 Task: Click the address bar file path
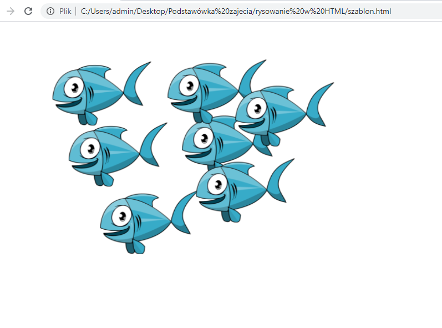tap(236, 11)
